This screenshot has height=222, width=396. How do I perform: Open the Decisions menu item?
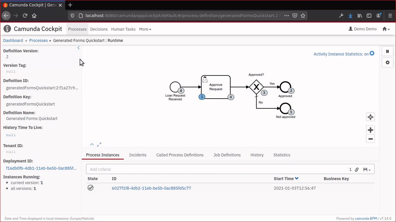coord(99,29)
